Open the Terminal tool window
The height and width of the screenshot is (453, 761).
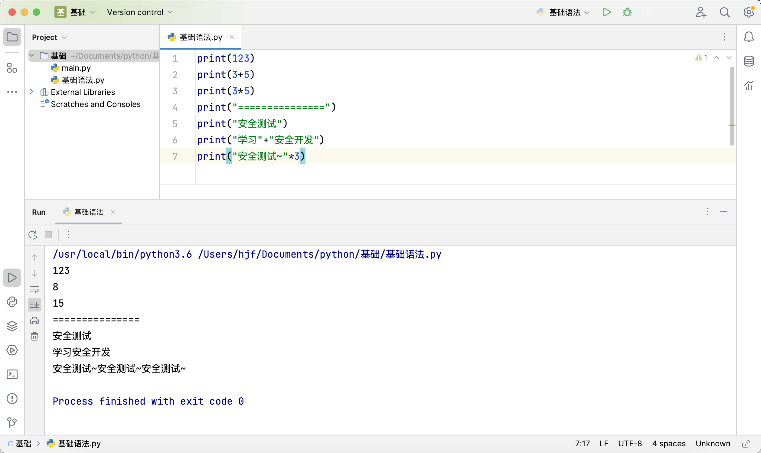pyautogui.click(x=12, y=374)
